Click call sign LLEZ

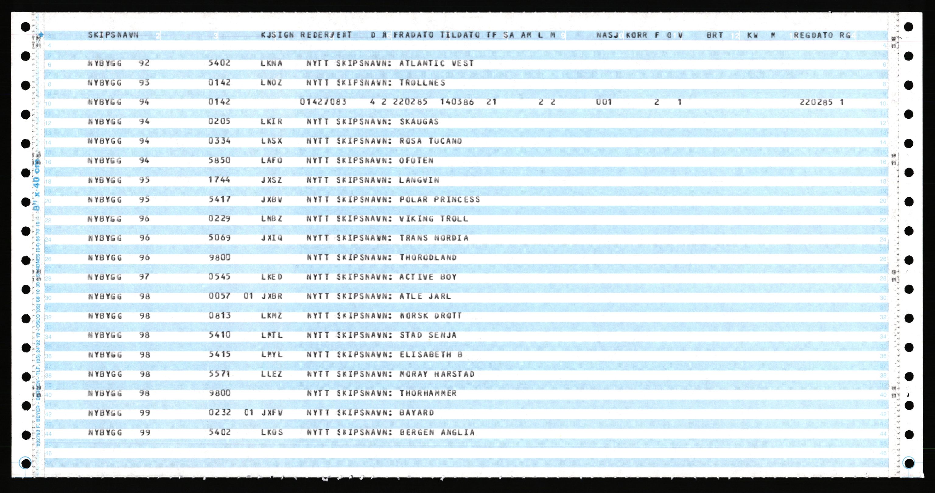point(272,374)
